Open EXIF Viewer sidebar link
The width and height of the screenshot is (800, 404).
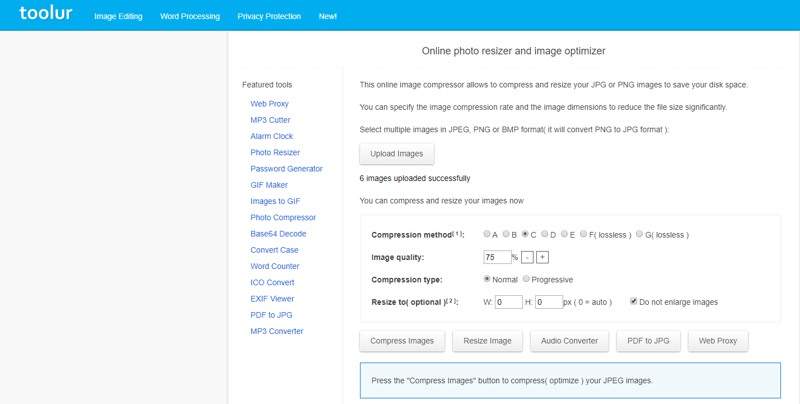coord(272,299)
